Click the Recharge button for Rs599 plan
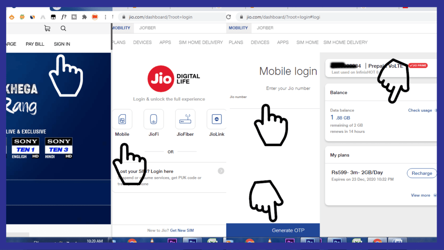Screen dimensions: 444x250 [421, 173]
